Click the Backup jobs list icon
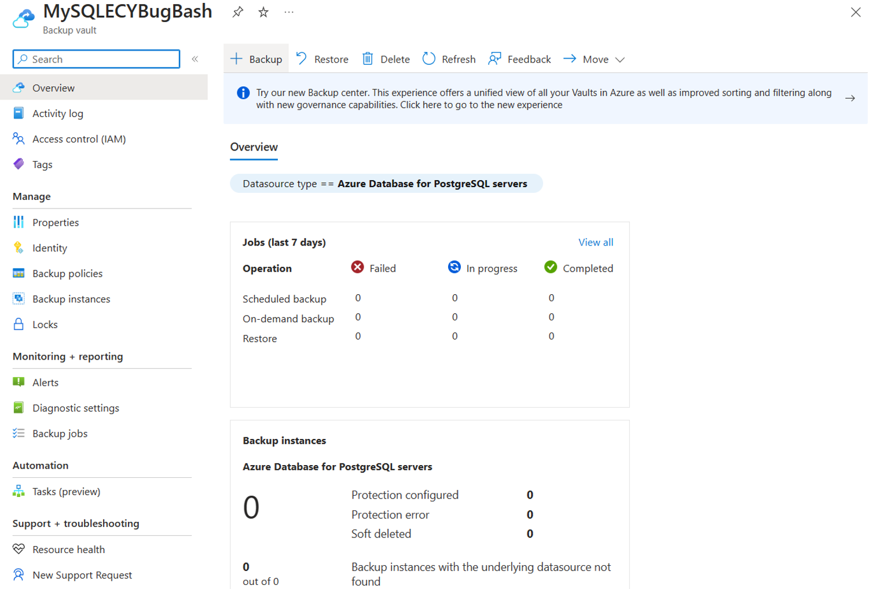Viewport: 869px width, 589px height. 19,433
